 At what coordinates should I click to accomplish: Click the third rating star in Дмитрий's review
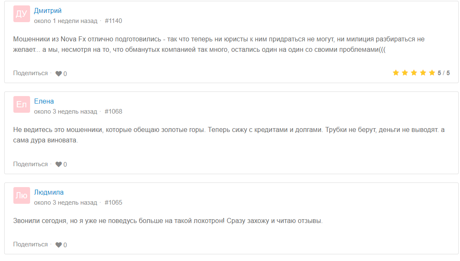[414, 73]
